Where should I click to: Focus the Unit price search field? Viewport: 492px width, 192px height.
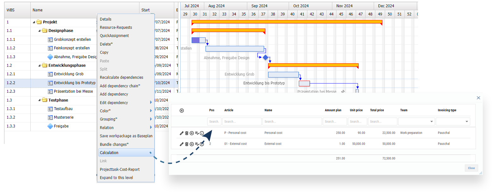[x=358, y=121]
